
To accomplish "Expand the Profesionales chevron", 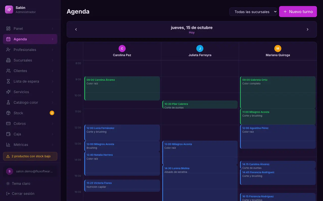I will coord(52,50).
